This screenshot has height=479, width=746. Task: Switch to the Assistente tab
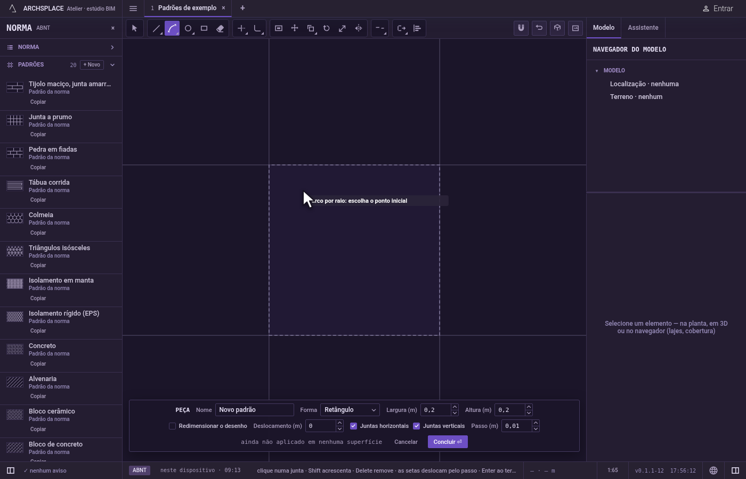coord(643,28)
